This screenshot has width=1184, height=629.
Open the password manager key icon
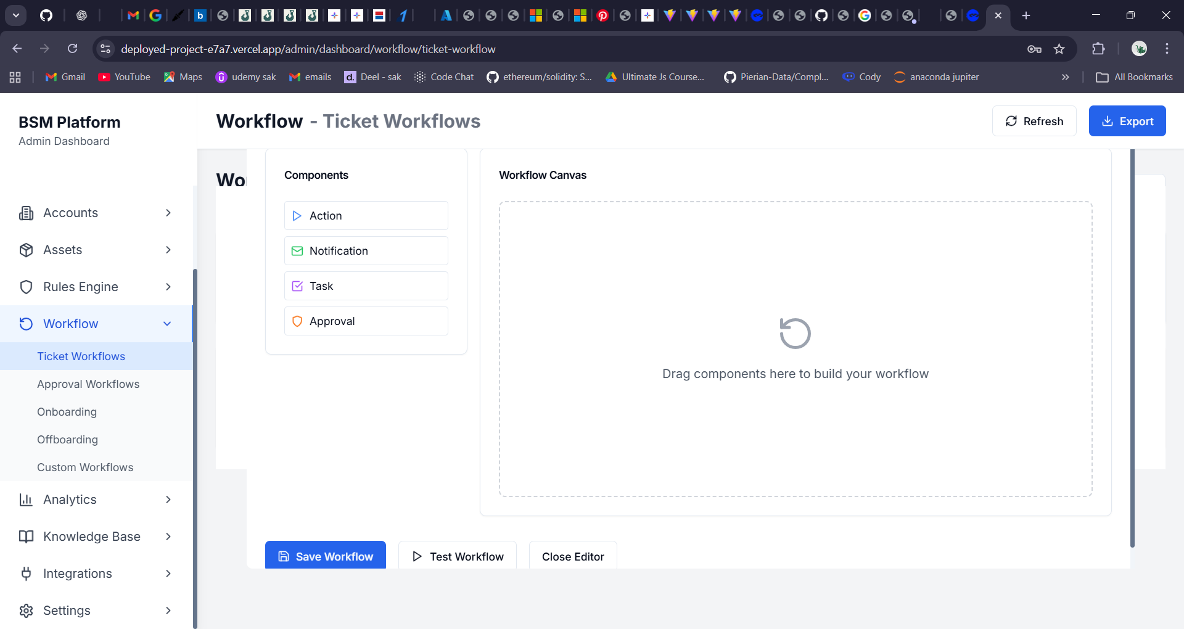(1034, 49)
